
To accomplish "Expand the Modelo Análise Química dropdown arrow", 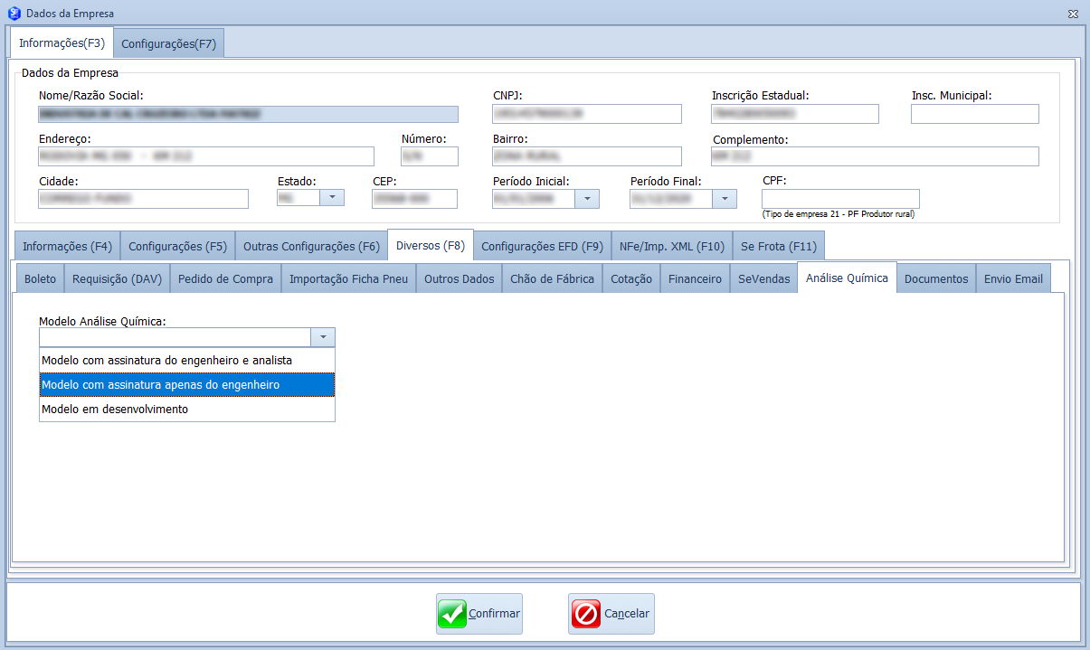I will pyautogui.click(x=323, y=337).
